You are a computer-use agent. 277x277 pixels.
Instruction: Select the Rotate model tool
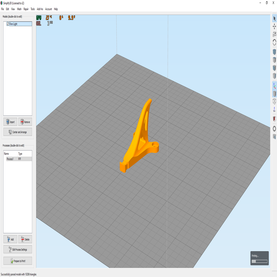coord(274,42)
